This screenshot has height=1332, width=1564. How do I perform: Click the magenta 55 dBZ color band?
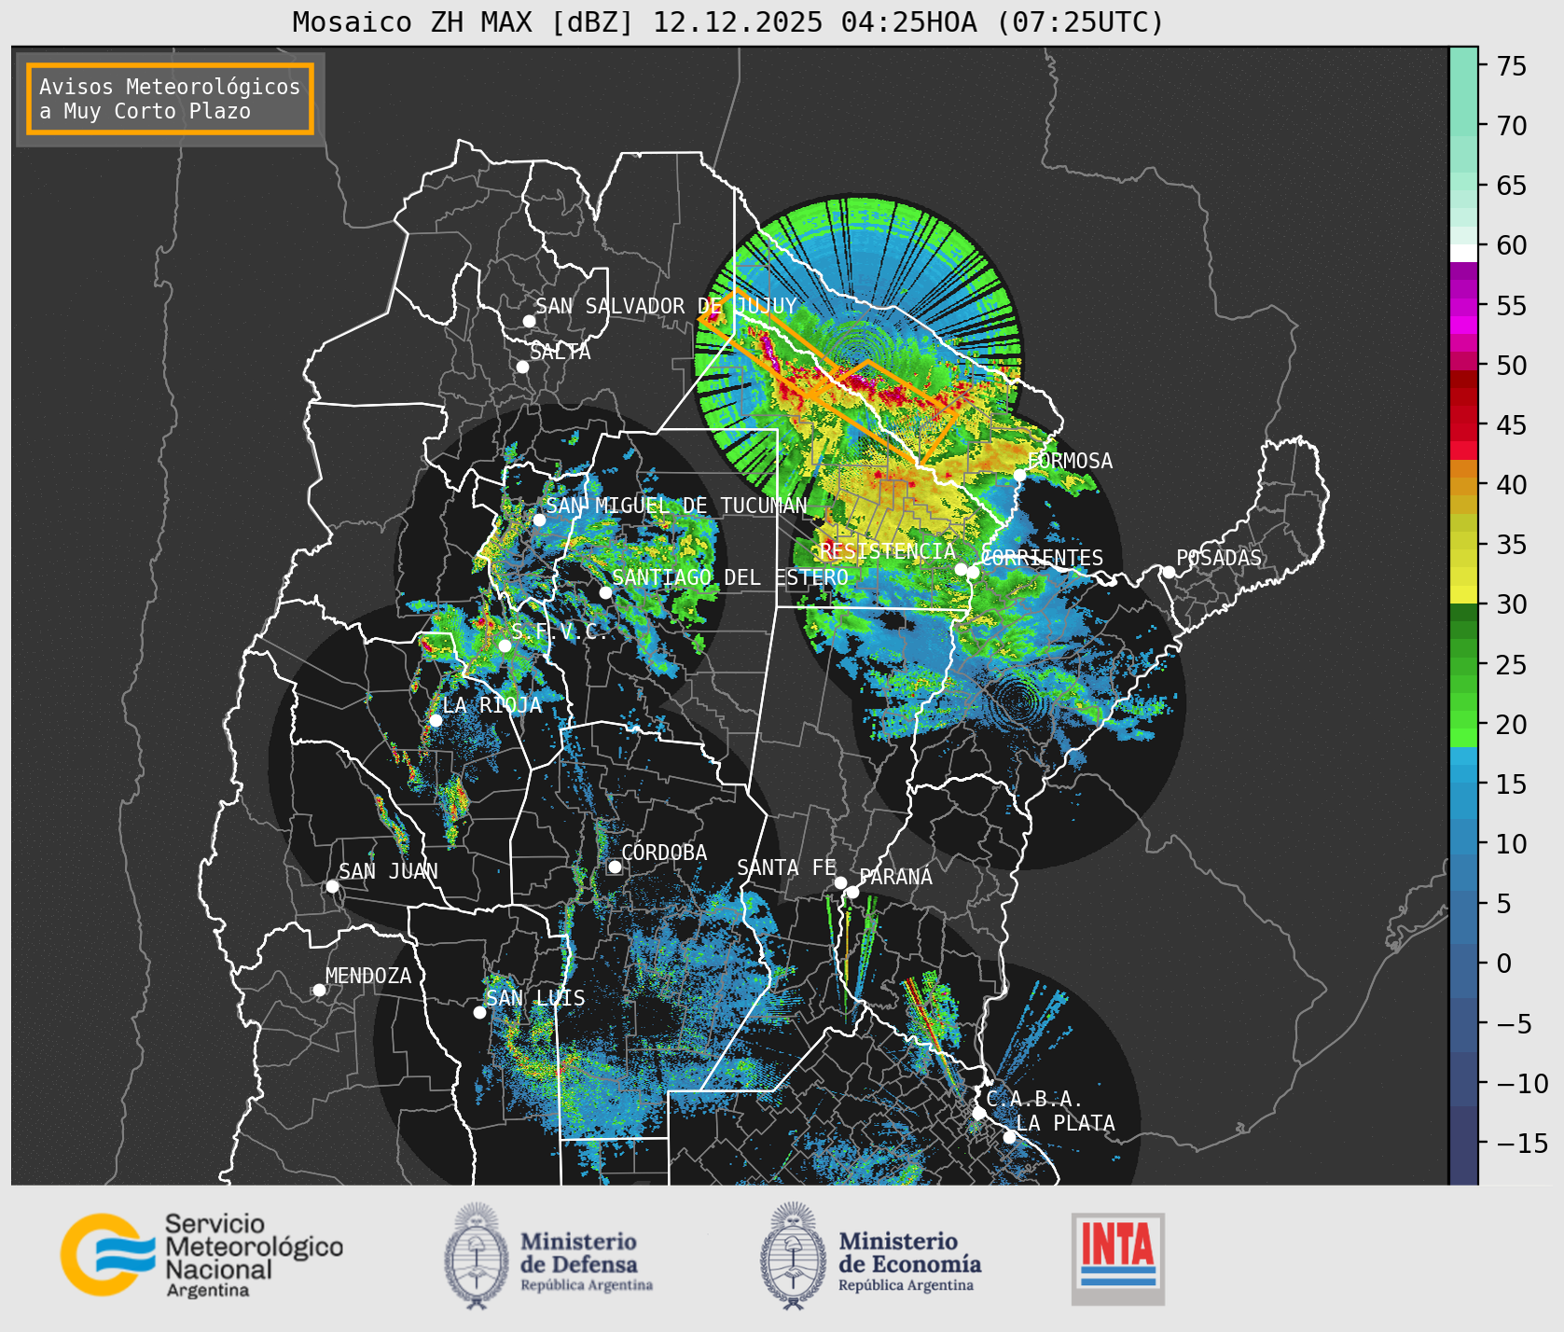click(x=1463, y=306)
